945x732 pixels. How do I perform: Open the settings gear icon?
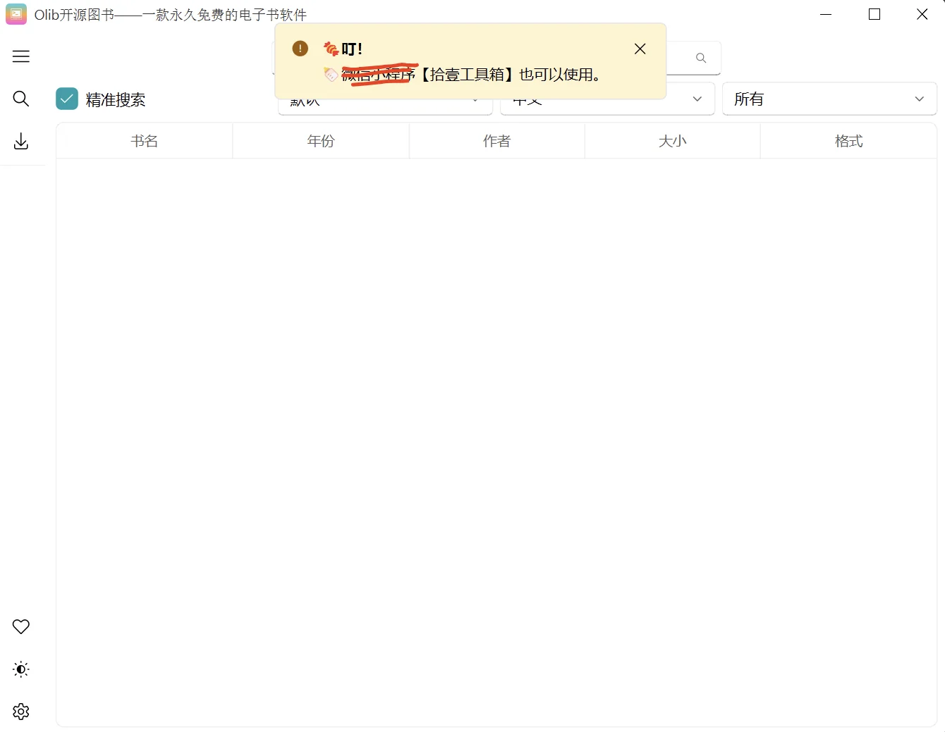click(21, 712)
